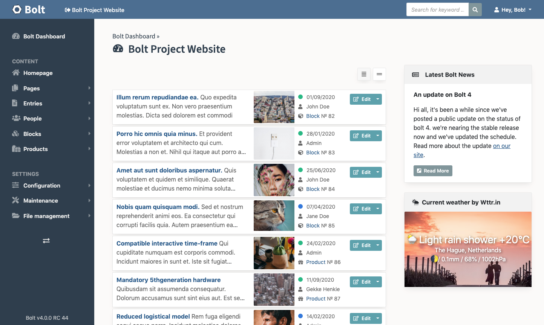
Task: Click the Maintenance tools icon
Action: [15, 200]
